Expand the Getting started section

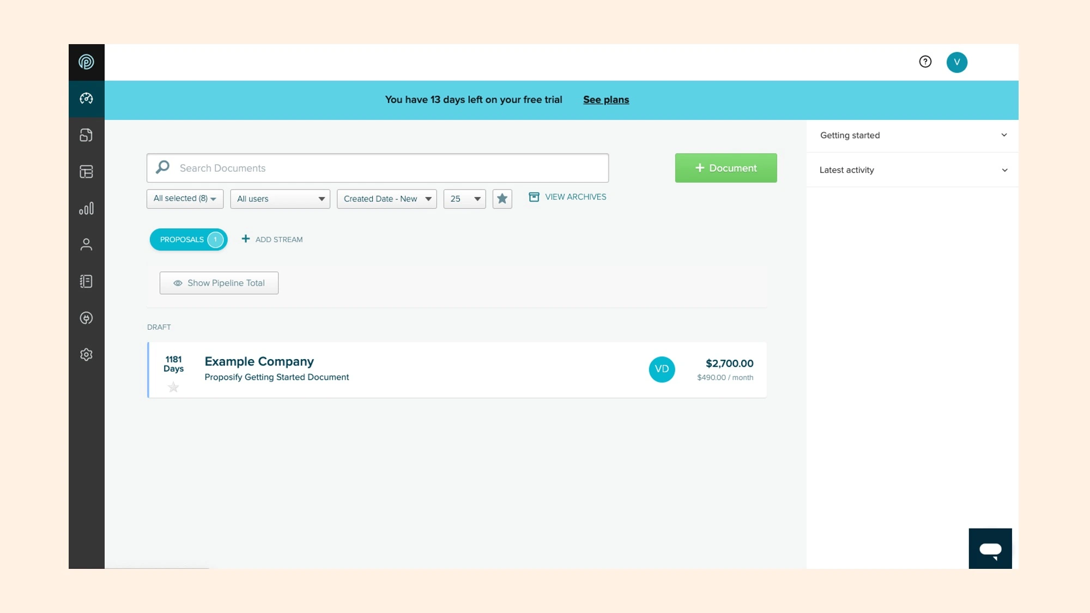coord(1004,135)
